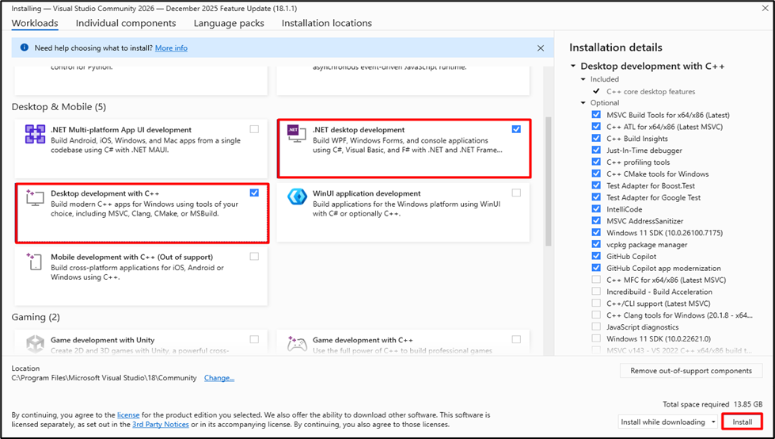775x439 pixels.
Task: Select the C++ core desktop features text
Action: coord(651,92)
